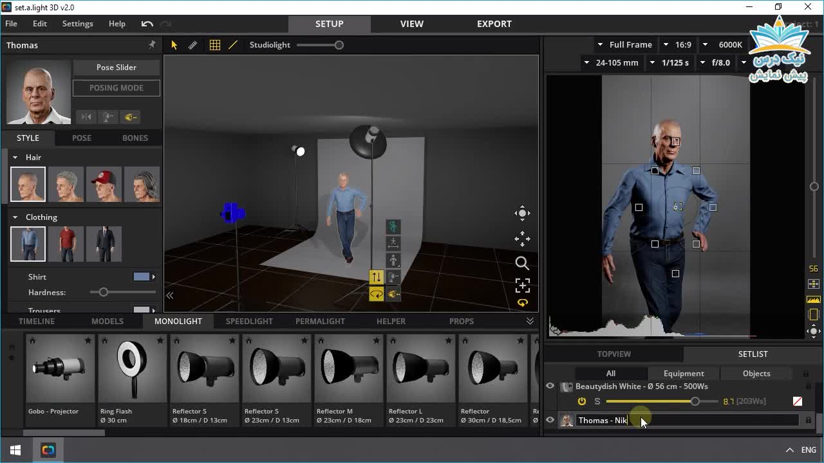Click the undo arrow icon
This screenshot has height=463, width=824.
[147, 24]
